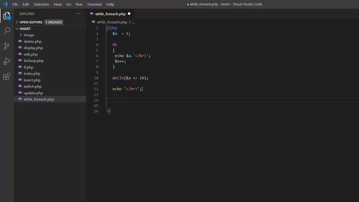Viewport: 359px width, 202px height.
Task: Collapse the INSERT folder section
Action: (17, 29)
